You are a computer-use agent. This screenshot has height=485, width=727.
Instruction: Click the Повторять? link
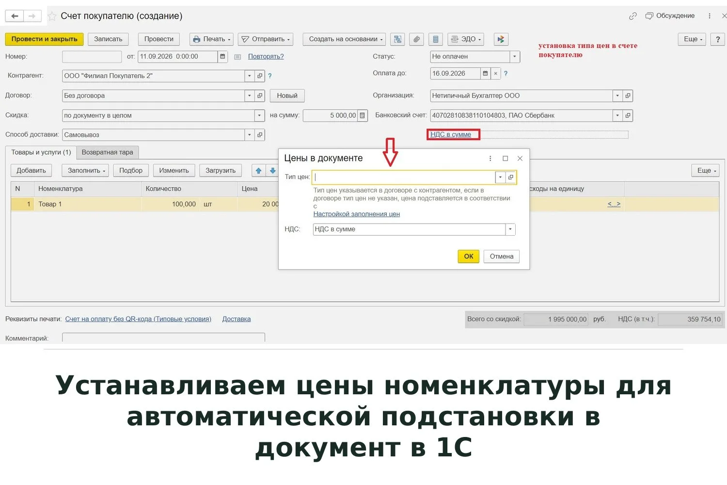pos(266,57)
